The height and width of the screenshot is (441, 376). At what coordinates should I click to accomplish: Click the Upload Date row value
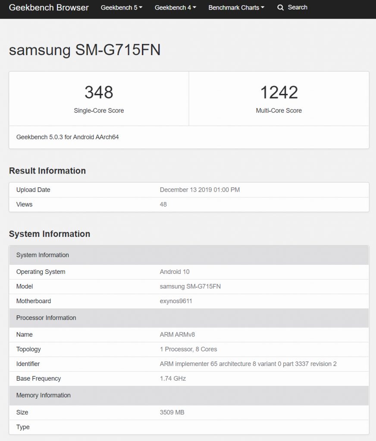[x=200, y=190]
